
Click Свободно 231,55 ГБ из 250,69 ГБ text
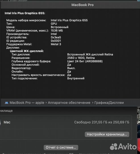pos(102,122)
